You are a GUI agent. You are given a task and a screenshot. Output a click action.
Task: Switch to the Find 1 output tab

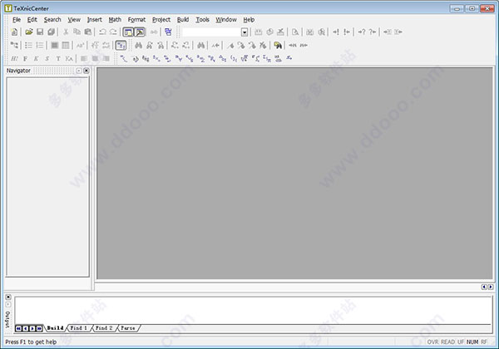79,328
